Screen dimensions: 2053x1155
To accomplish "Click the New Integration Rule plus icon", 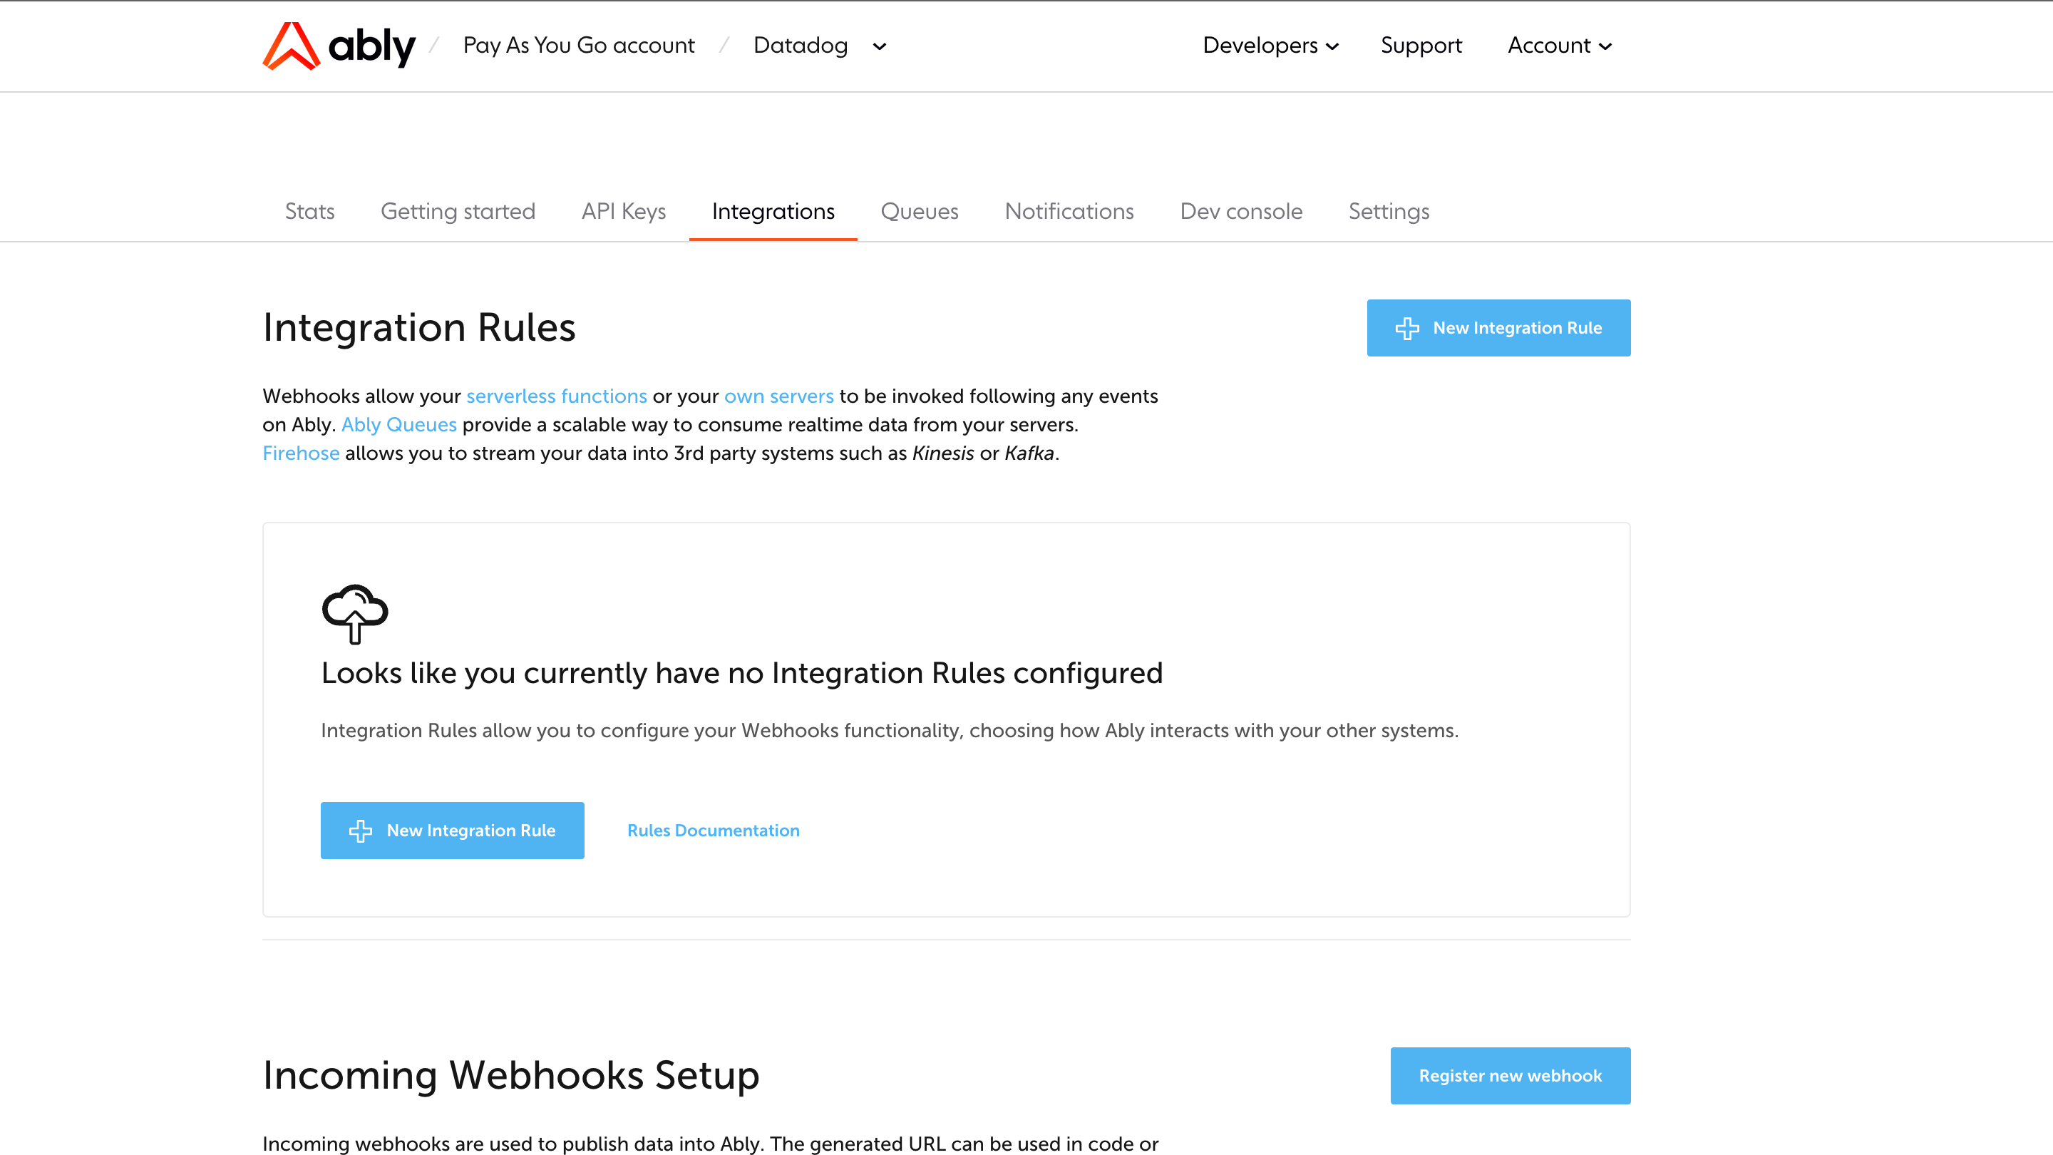I will point(1406,327).
